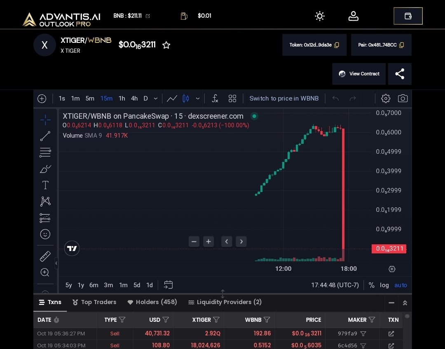
Task: Select 5m chart interval
Action: tap(90, 98)
